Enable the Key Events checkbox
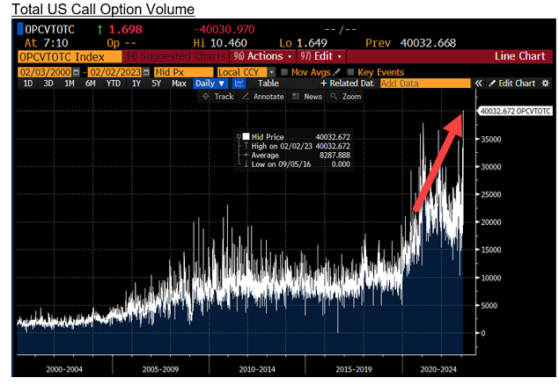 click(350, 72)
